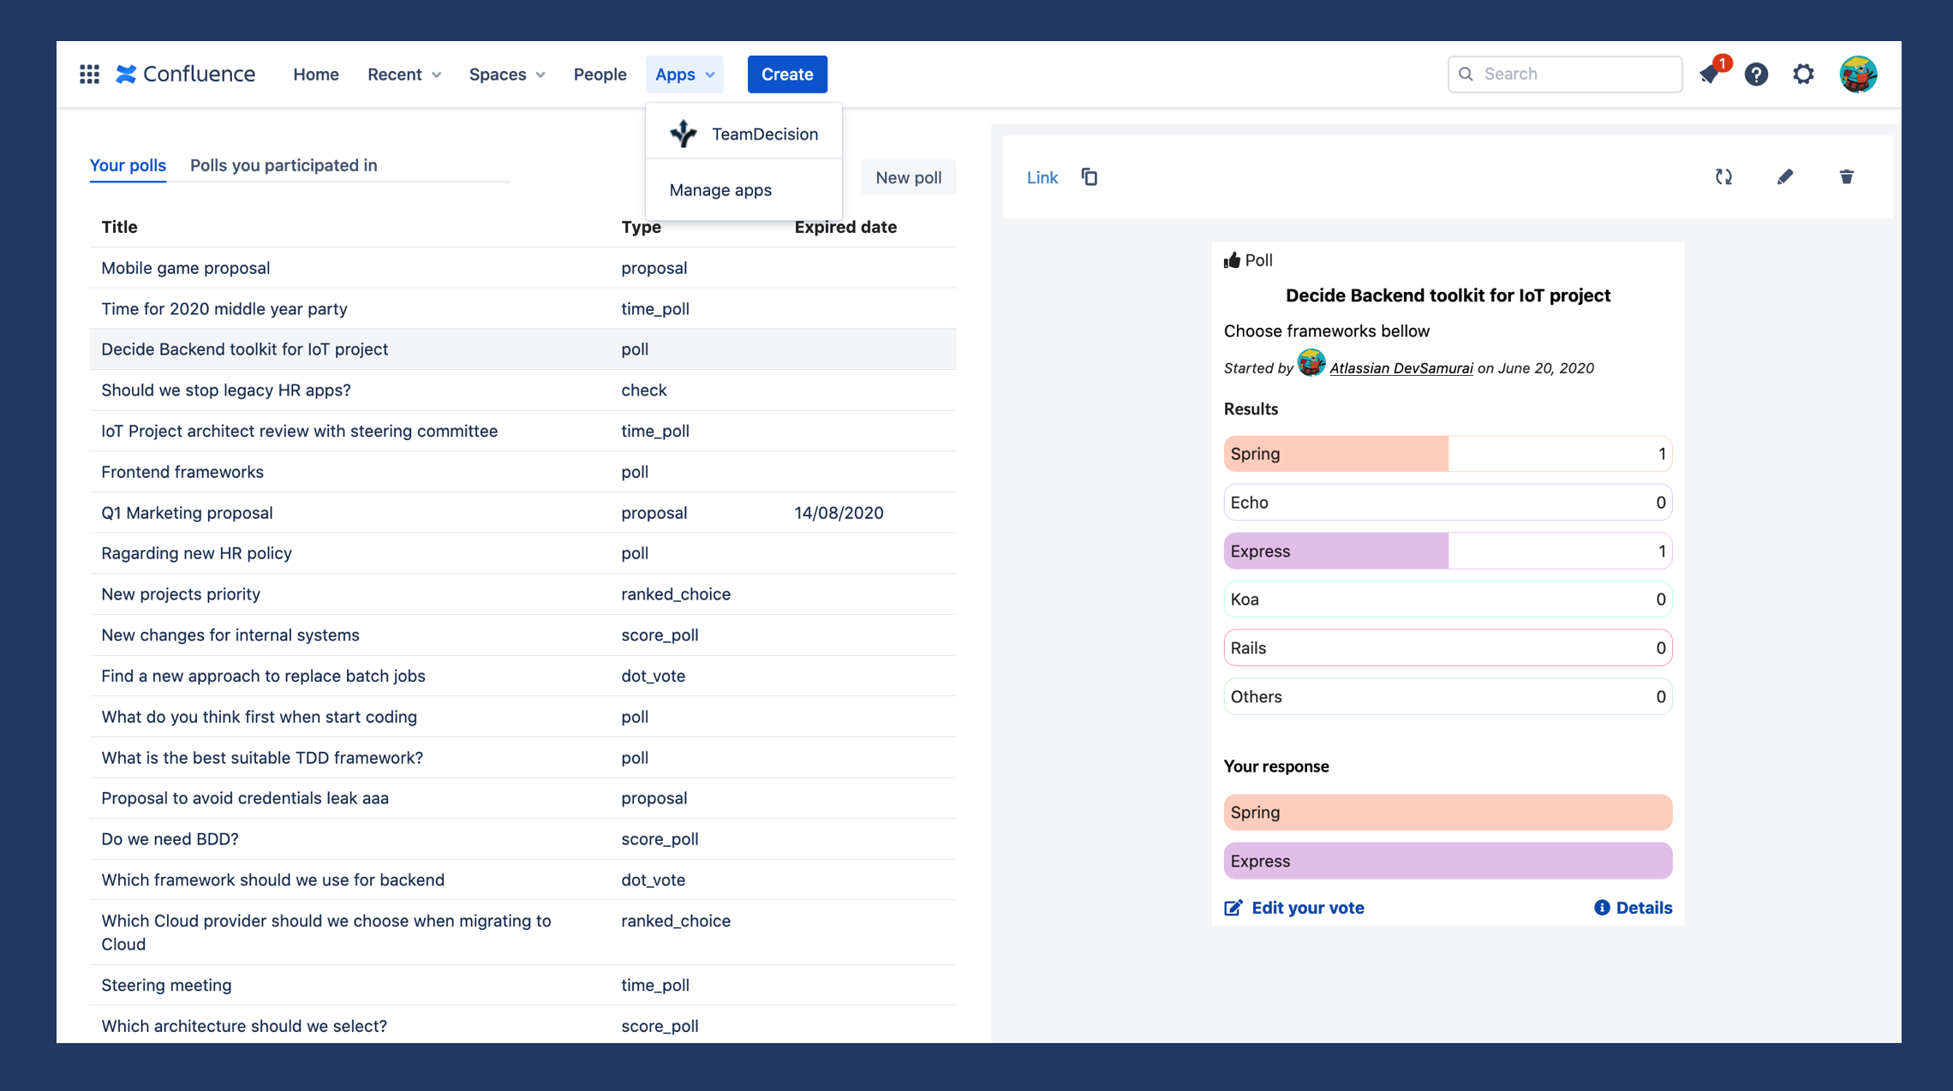Expand the Recent dropdown
Screen dimensions: 1953x1091
click(404, 75)
